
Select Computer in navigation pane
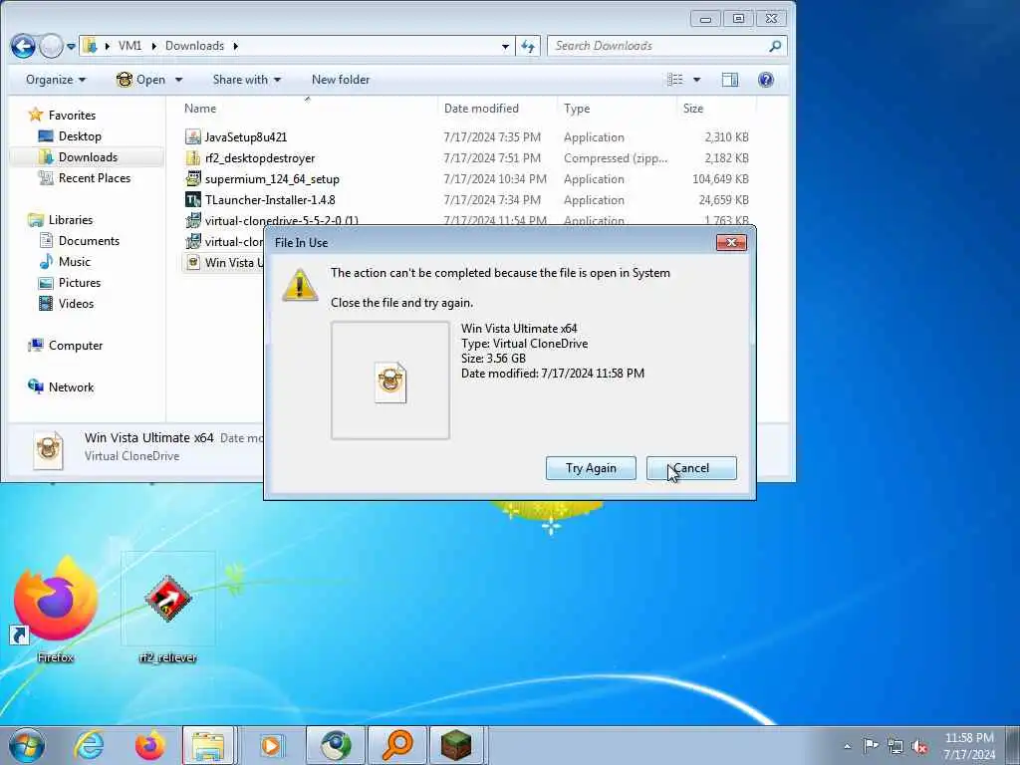click(x=76, y=346)
